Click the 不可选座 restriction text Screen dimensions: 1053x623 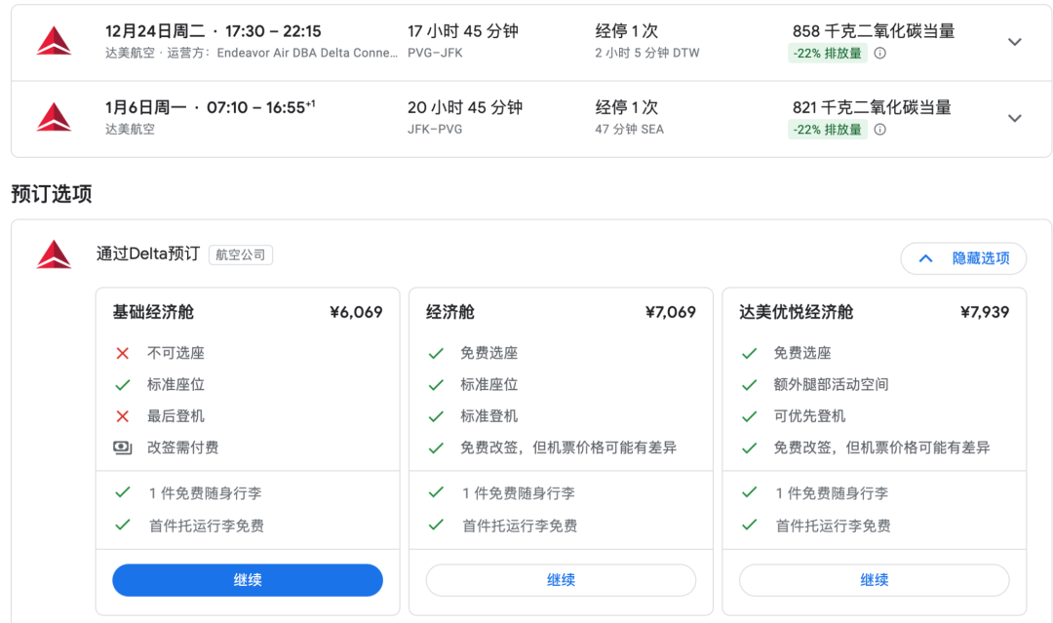(x=175, y=353)
